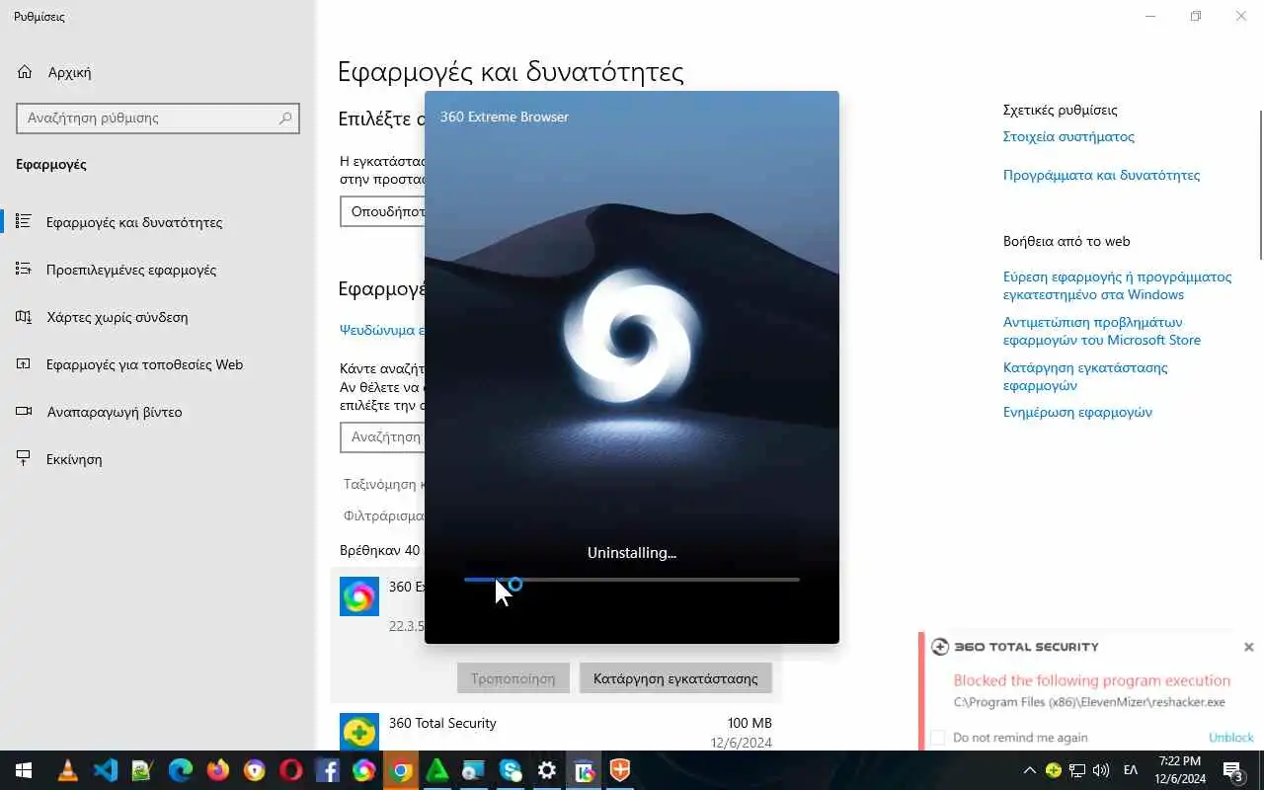Viewport: 1264px width, 790px height.
Task: Open the 360 browser colorful taskbar icon
Action: click(363, 770)
